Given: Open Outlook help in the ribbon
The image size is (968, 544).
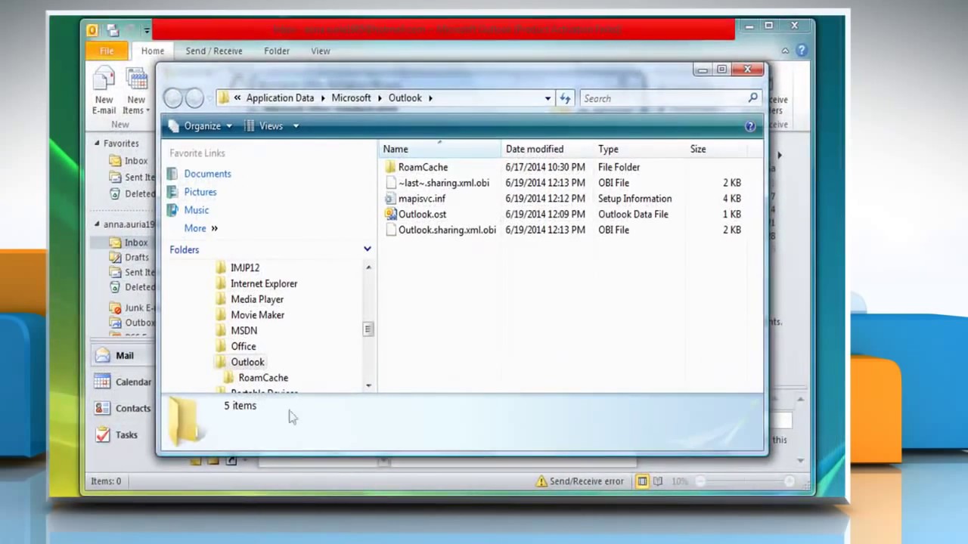Looking at the screenshot, I should pyautogui.click(x=802, y=51).
